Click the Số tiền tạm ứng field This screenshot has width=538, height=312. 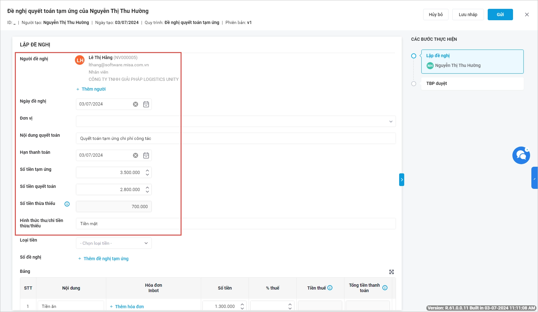point(114,172)
